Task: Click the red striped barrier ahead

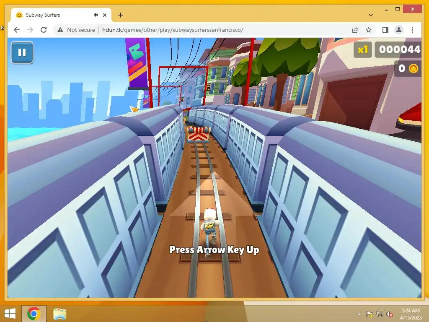Action: point(199,134)
